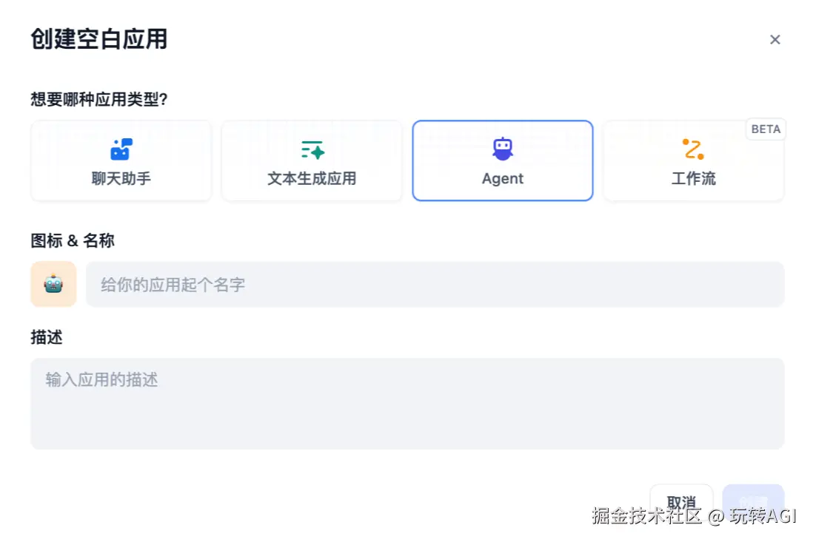Select the Agent app type label
Image resolution: width=813 pixels, height=542 pixels.
pos(503,179)
